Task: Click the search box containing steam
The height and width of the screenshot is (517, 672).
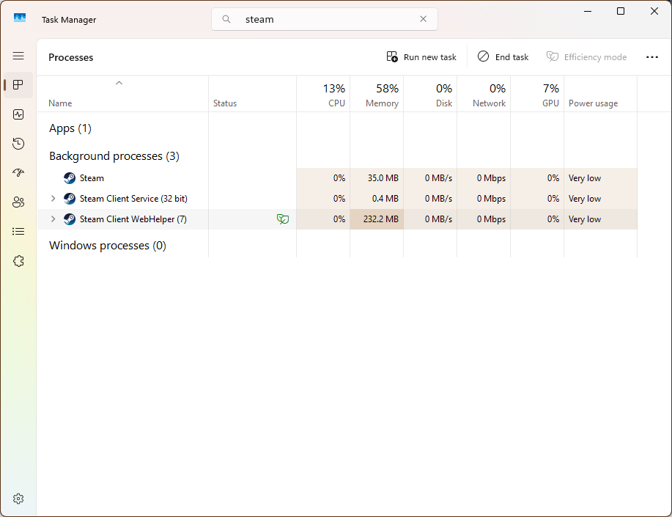Action: (325, 19)
